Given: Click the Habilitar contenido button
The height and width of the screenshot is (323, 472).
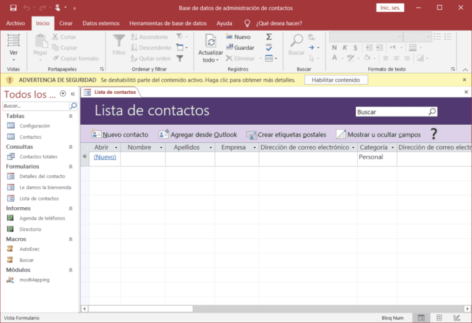Looking at the screenshot, I should (336, 80).
